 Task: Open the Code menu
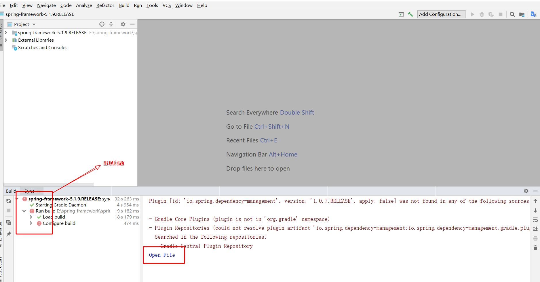click(x=66, y=5)
